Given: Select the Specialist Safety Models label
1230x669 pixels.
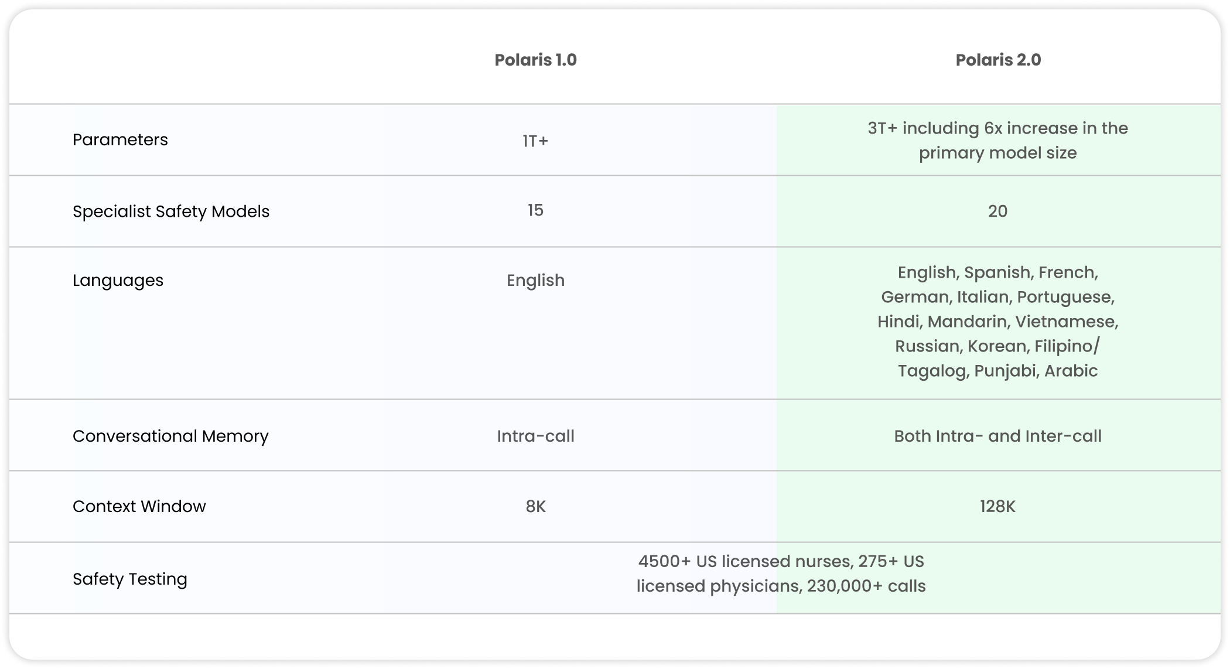Looking at the screenshot, I should pos(171,211).
